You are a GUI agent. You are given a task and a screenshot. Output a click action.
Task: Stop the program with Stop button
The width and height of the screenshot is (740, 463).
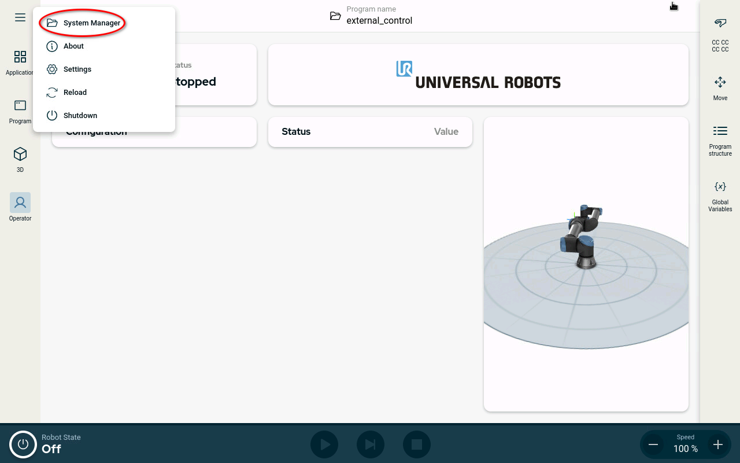pyautogui.click(x=417, y=444)
